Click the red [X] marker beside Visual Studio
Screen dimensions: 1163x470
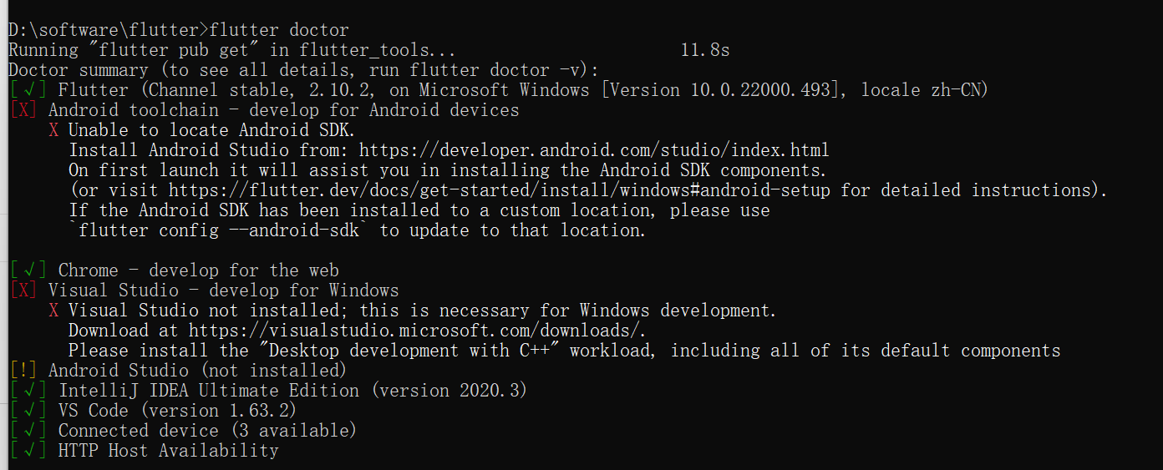23,291
